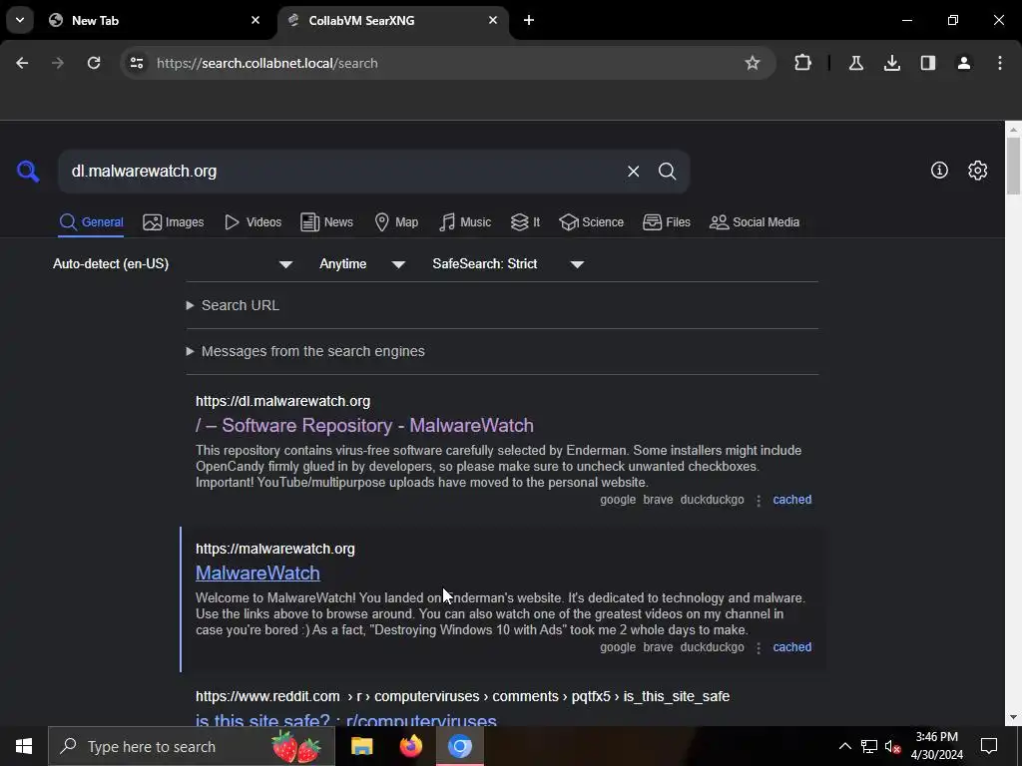The height and width of the screenshot is (766, 1022).
Task: Open the profile avatar menu
Action: (964, 63)
